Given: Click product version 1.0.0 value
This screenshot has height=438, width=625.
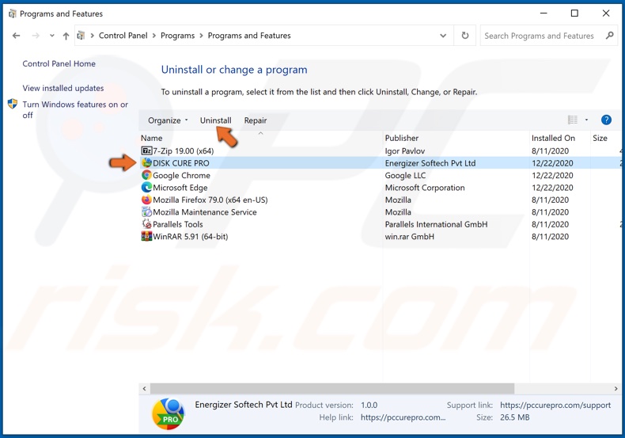Looking at the screenshot, I should point(369,405).
